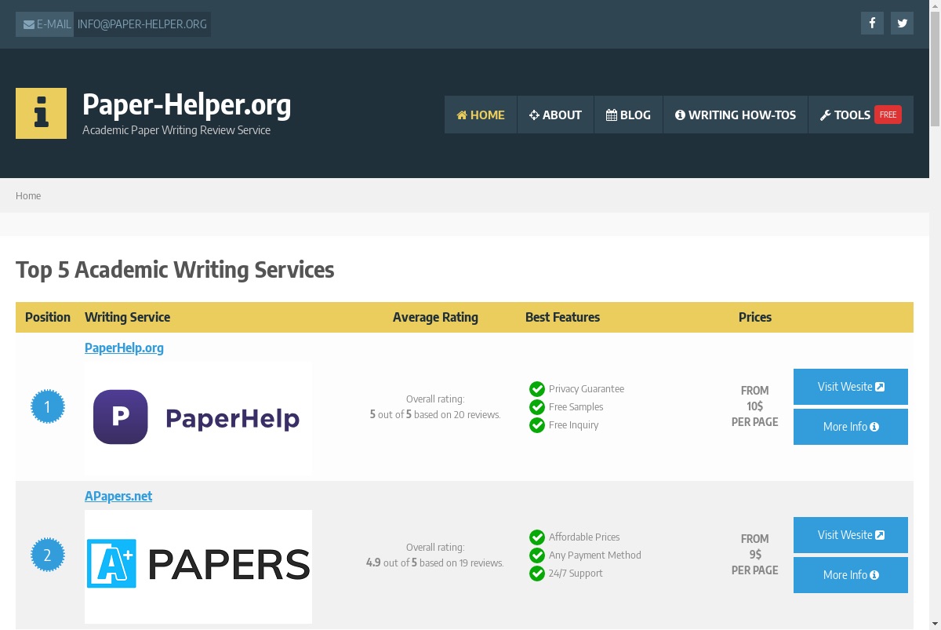The image size is (941, 630).
Task: Click the vertical page scrollbar
Action: [x=935, y=315]
